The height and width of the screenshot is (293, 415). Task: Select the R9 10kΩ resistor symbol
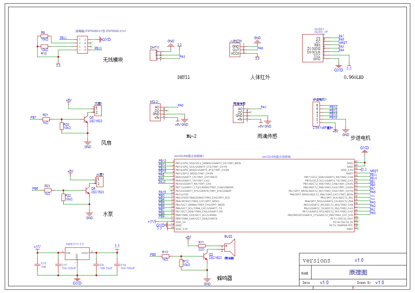[x=44, y=36]
